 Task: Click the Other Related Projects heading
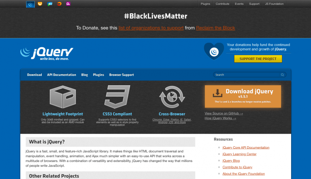click(x=54, y=176)
